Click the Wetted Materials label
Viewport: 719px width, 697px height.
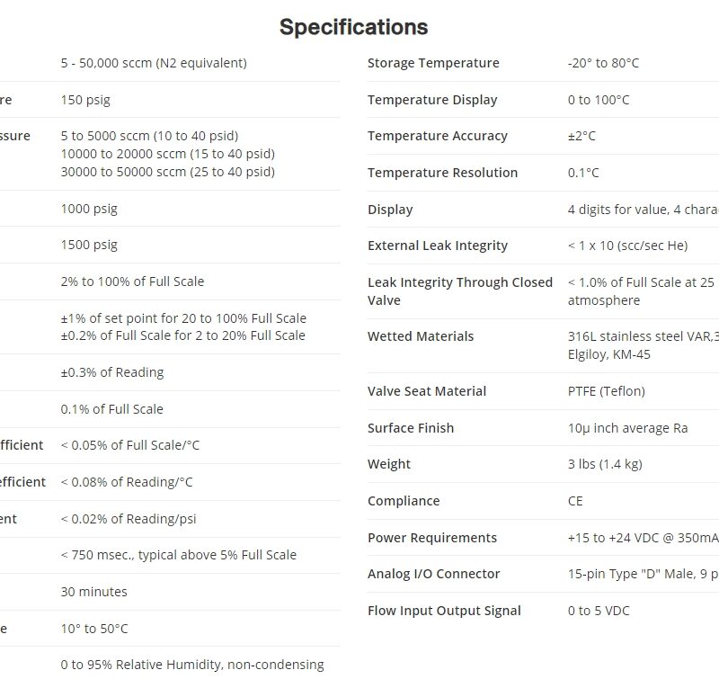click(x=421, y=336)
